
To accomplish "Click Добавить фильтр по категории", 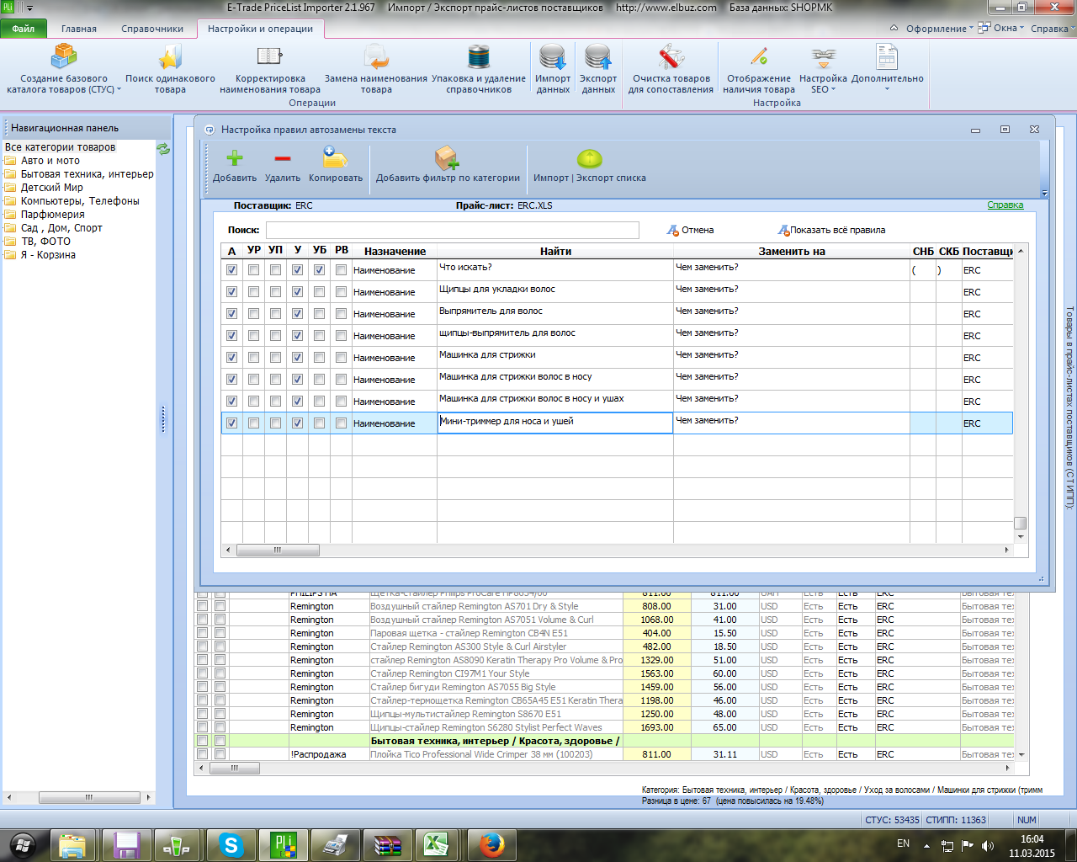I will coord(448,165).
